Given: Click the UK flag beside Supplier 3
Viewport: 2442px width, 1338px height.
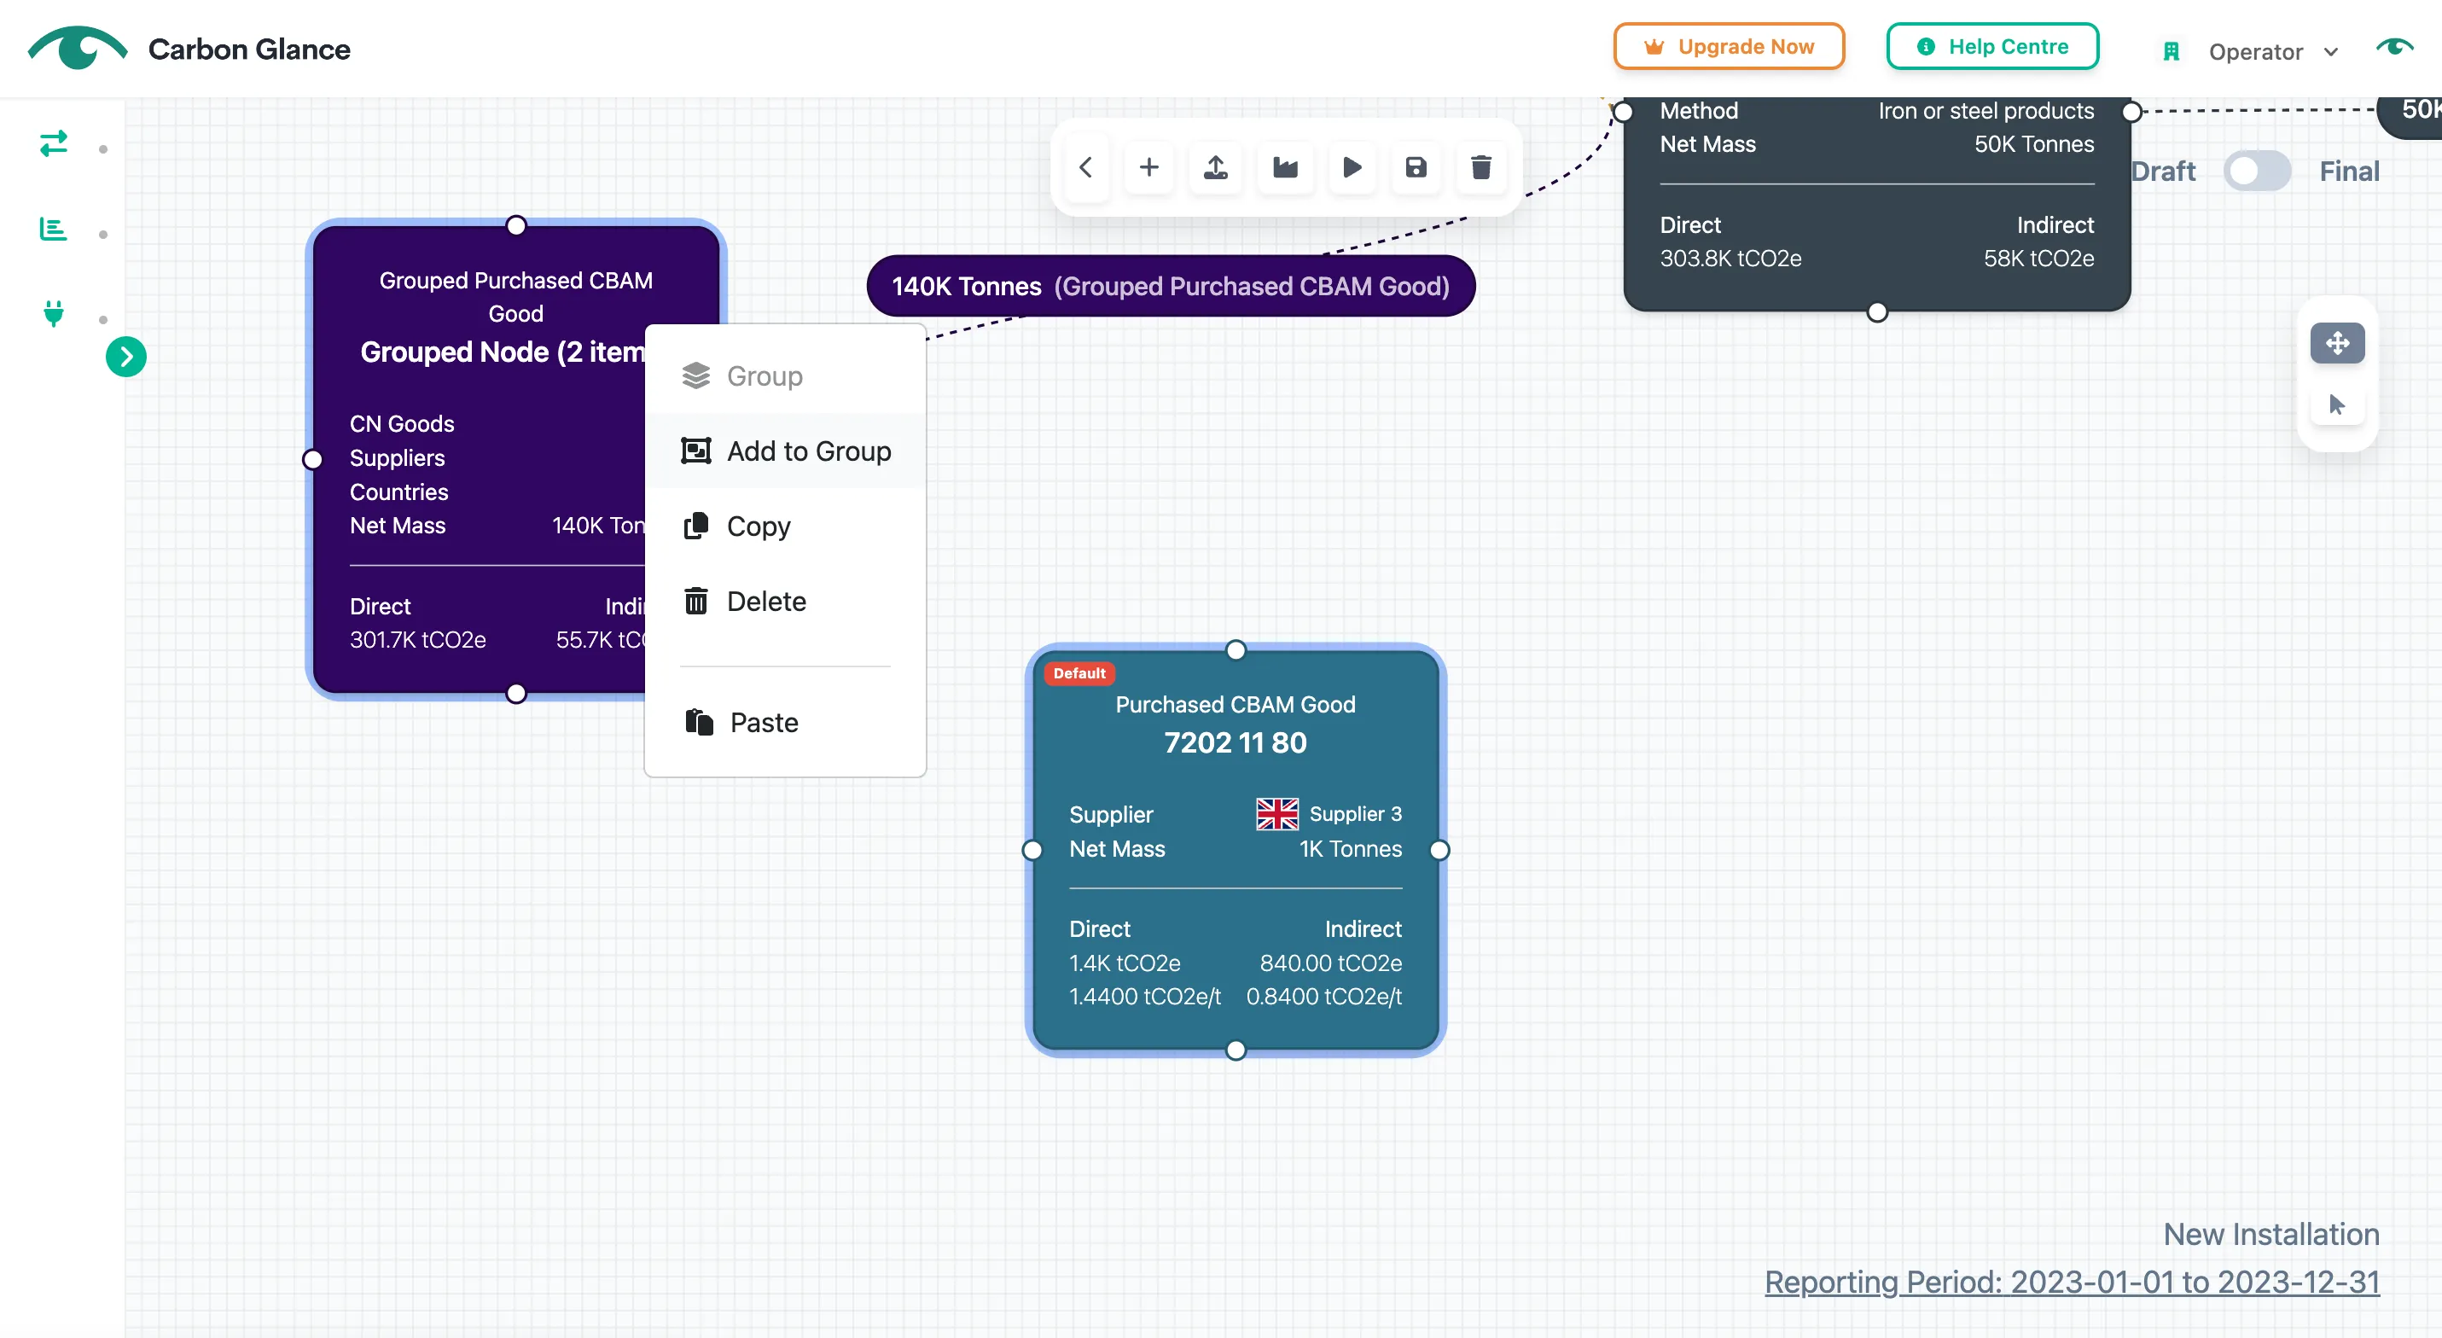Looking at the screenshot, I should [x=1277, y=815].
